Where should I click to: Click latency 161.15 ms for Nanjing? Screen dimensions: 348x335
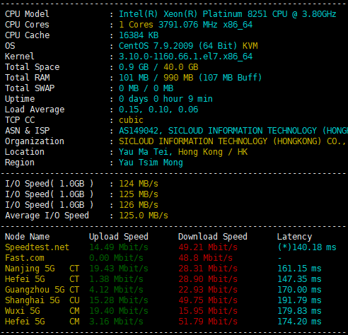tap(299, 269)
